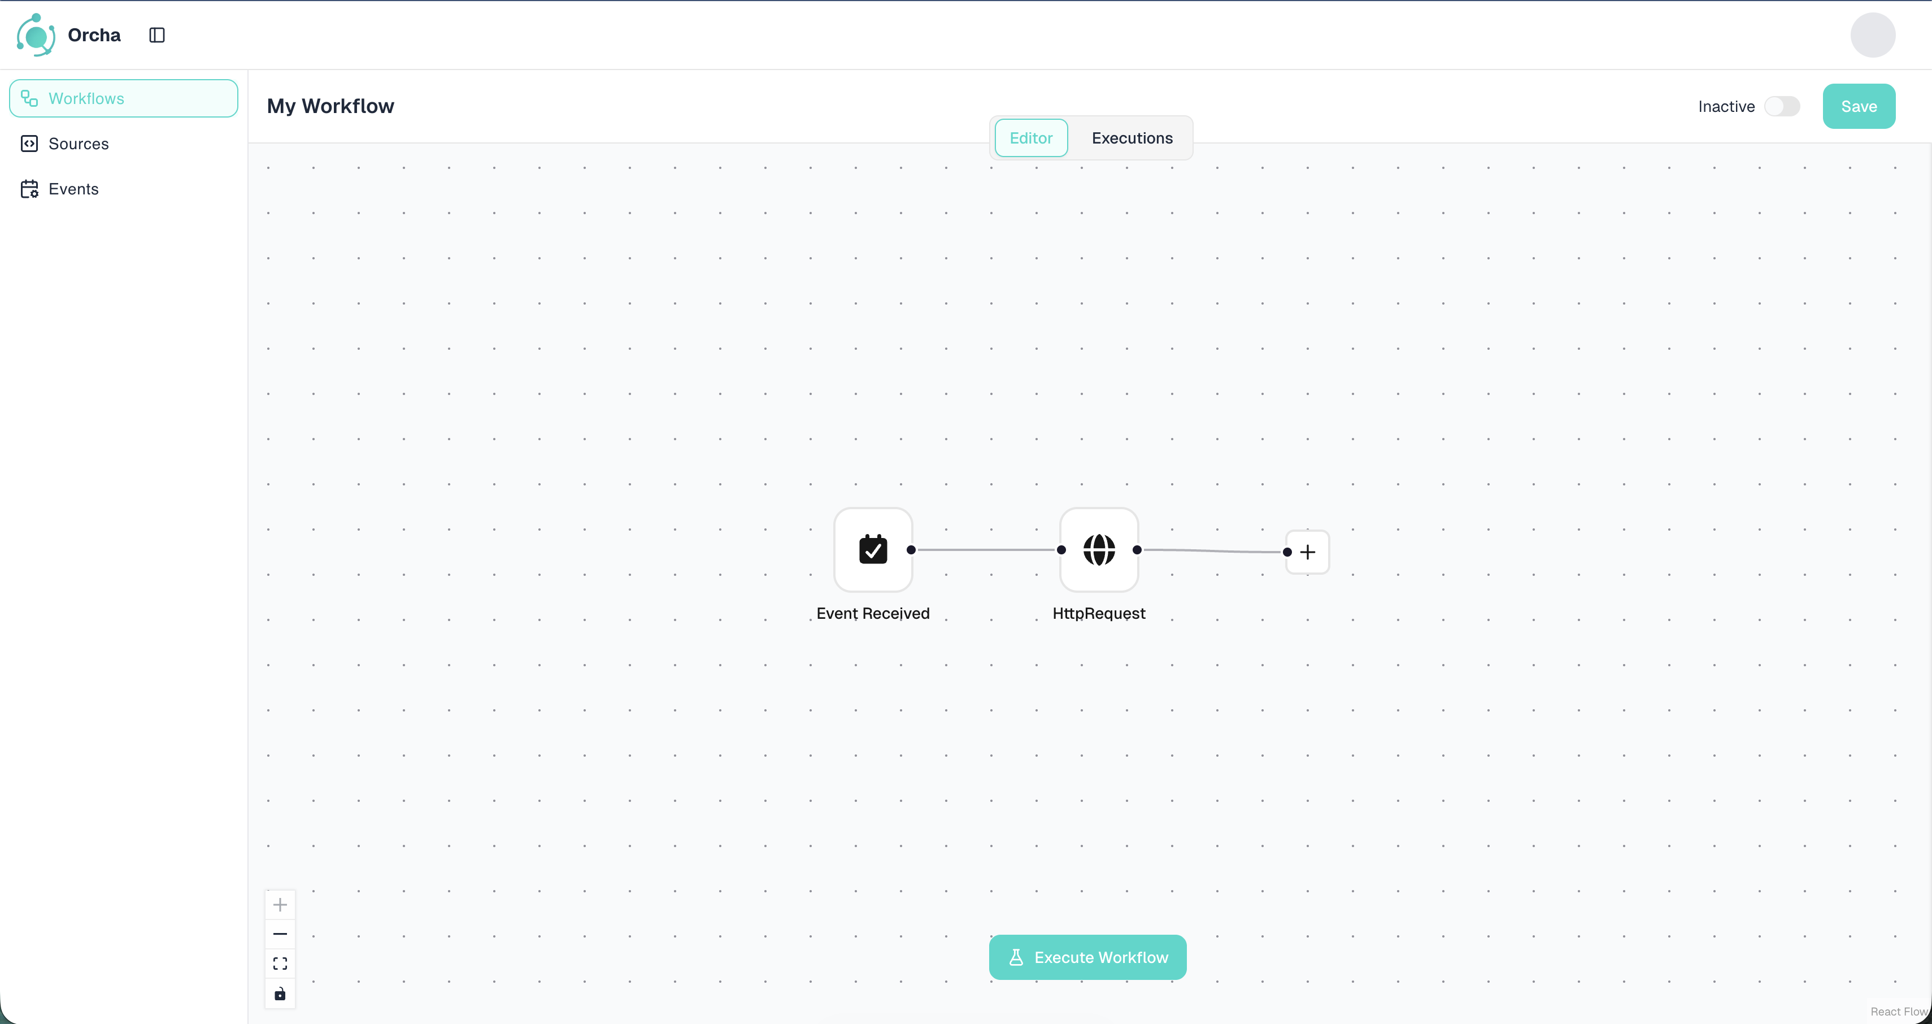Zoom out on the canvas

(280, 934)
